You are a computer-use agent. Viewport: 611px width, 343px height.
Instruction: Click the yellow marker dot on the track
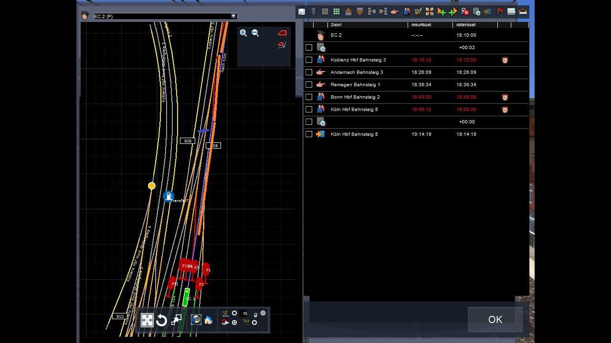tap(151, 186)
